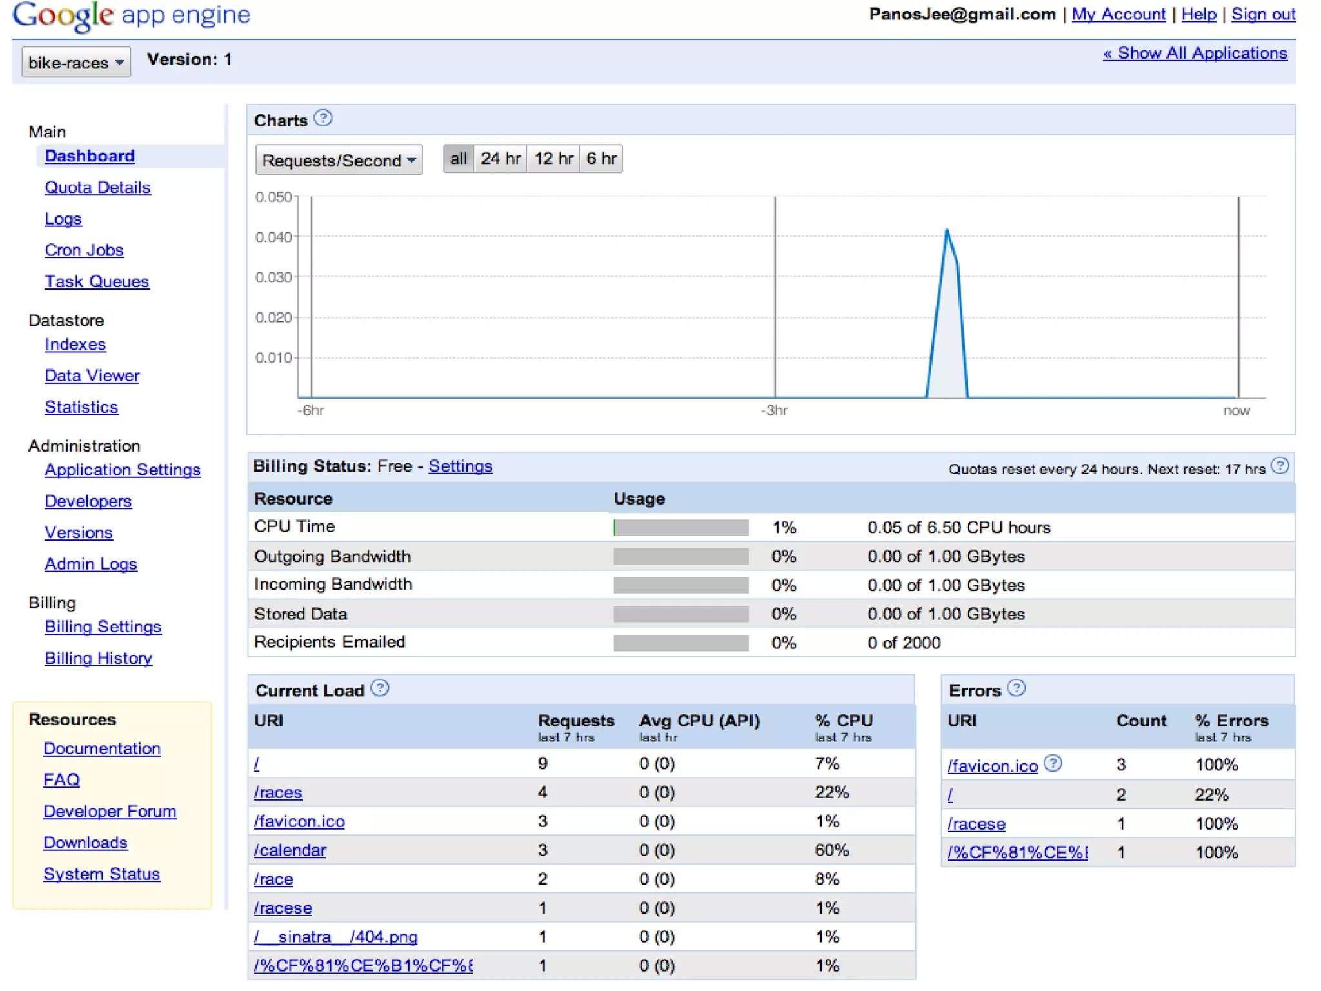This screenshot has height=991, width=1321.
Task: Open the /races URI link
Action: pos(278,793)
